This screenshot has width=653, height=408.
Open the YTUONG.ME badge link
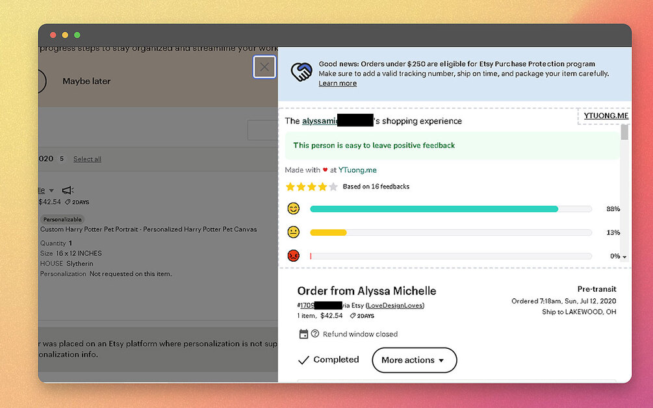[606, 116]
